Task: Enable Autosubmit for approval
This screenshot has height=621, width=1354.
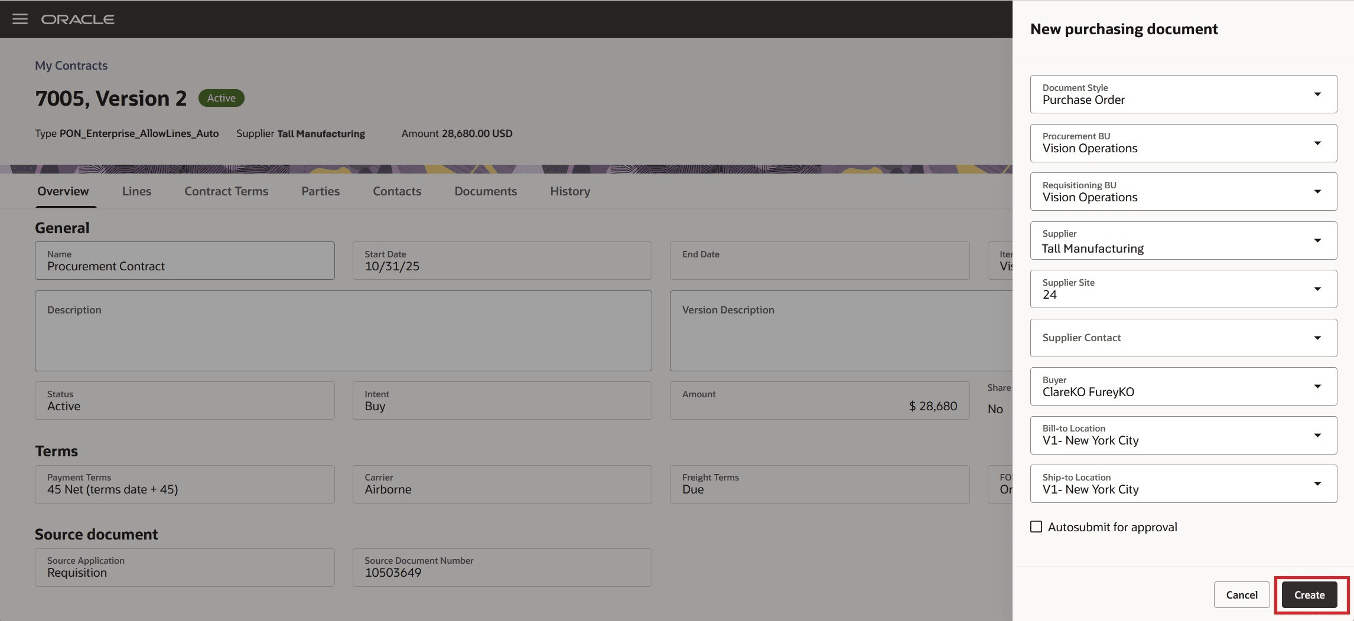Action: tap(1036, 527)
